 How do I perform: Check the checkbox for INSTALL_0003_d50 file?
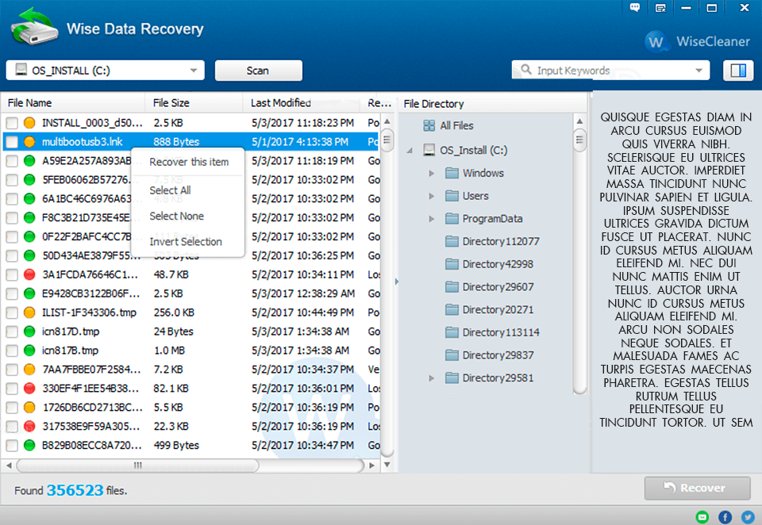point(12,122)
